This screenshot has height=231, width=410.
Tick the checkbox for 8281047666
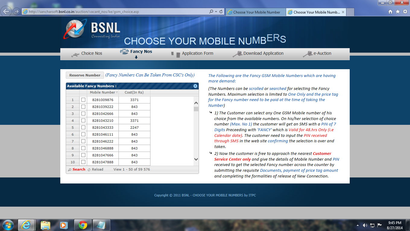click(83, 155)
